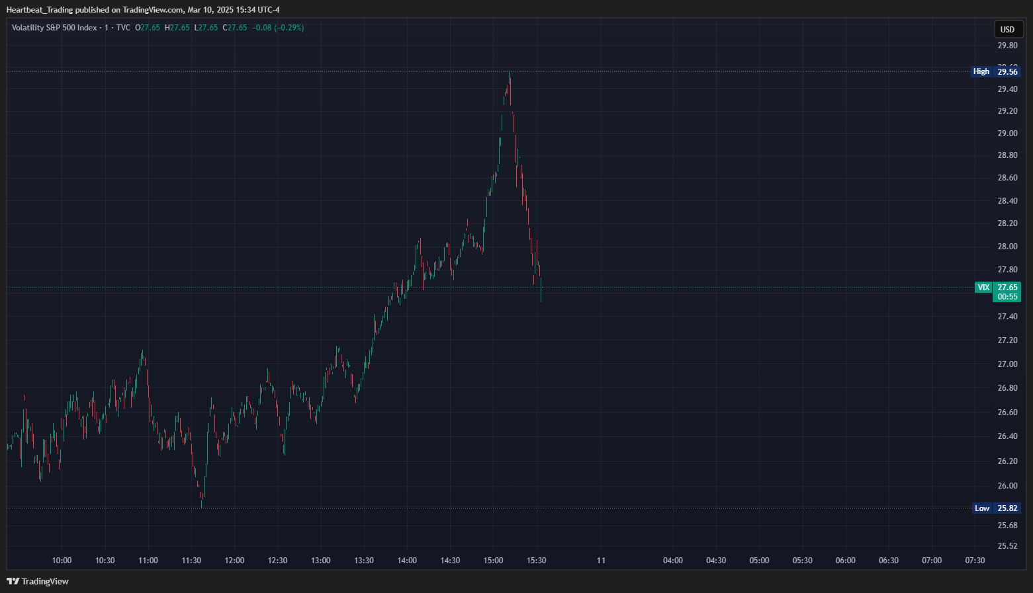Click the 28.40 price axis label
Screen dimensions: 1033x593
click(1007, 201)
